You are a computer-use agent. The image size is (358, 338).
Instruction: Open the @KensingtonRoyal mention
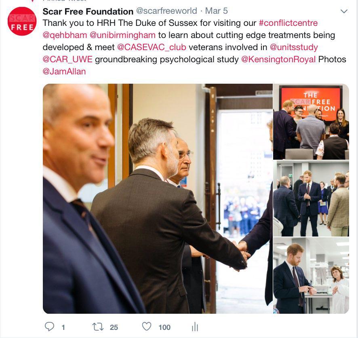pos(278,59)
